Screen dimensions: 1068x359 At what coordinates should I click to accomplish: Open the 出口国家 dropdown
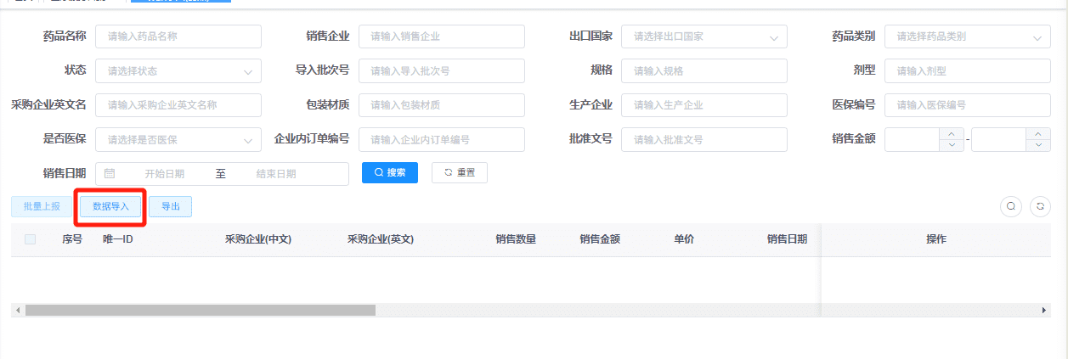point(704,36)
